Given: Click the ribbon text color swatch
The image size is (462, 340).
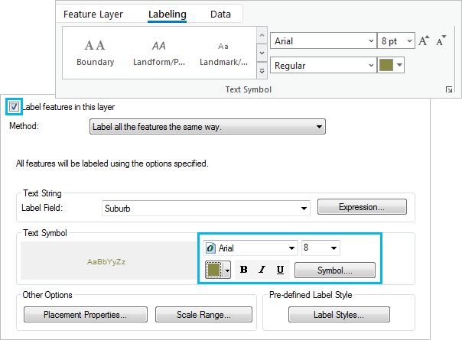Looking at the screenshot, I should (387, 66).
